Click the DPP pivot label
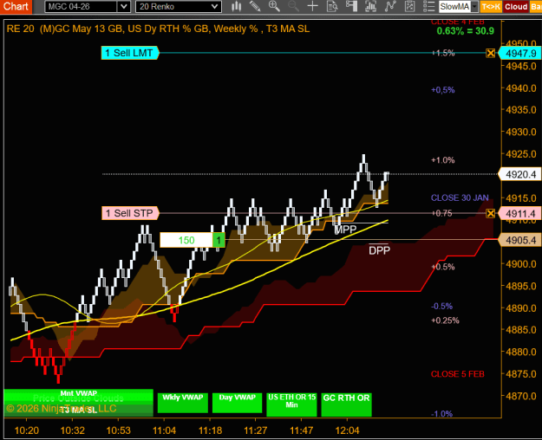Viewport: 542px width, 440px height. tap(379, 250)
